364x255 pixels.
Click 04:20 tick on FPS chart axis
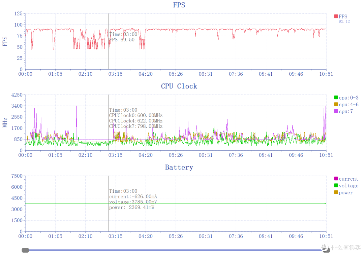pos(146,74)
